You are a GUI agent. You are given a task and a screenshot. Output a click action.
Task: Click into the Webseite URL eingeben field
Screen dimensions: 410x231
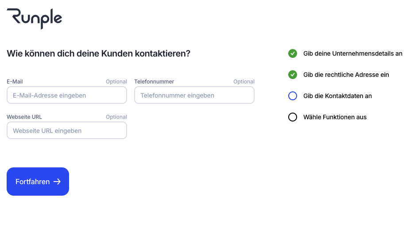(x=67, y=131)
